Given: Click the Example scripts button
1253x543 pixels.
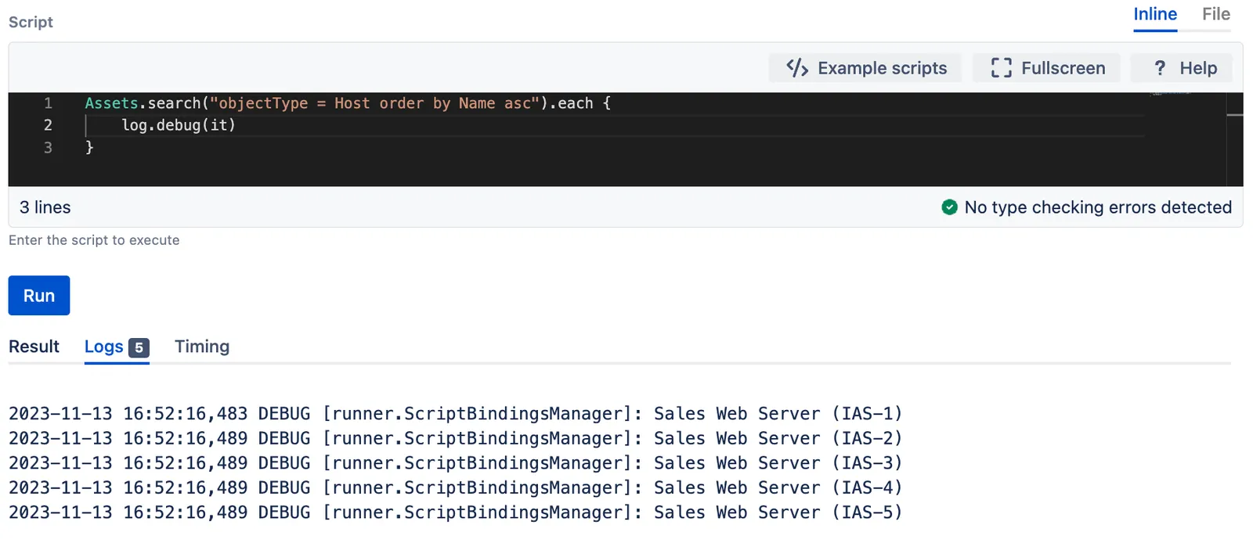Looking at the screenshot, I should (x=867, y=68).
